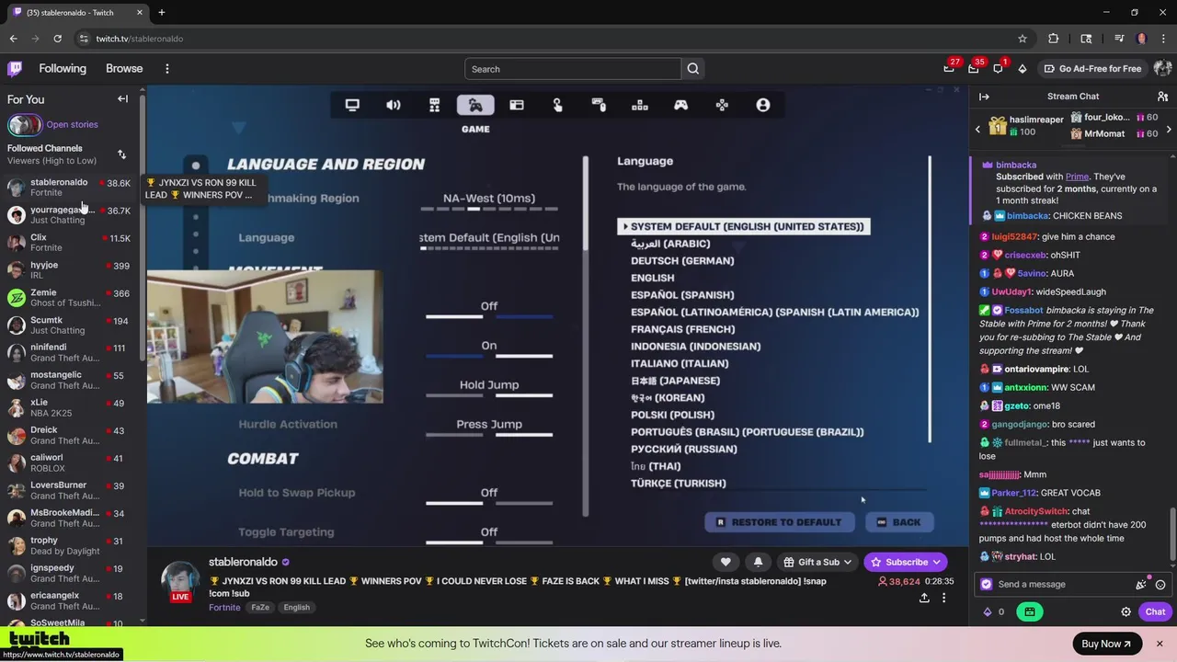Bookmark this page with the star
This screenshot has width=1177, height=662.
coord(1022,39)
